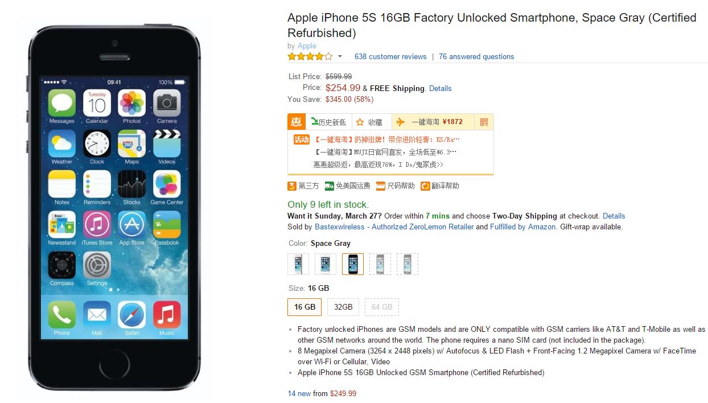Screen dimensions: 708x403
Task: Click the QR code icon in toolbar
Action: [x=484, y=122]
